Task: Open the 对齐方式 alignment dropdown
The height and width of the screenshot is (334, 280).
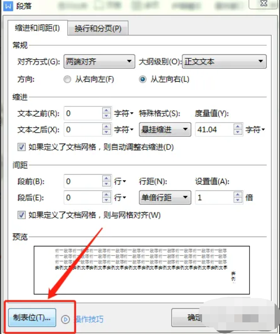Action: point(98,62)
